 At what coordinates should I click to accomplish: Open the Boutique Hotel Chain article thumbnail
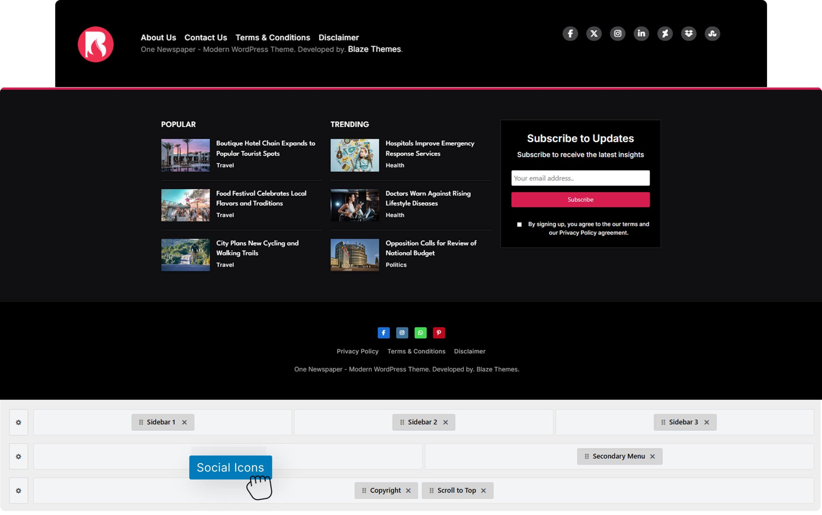pyautogui.click(x=185, y=155)
